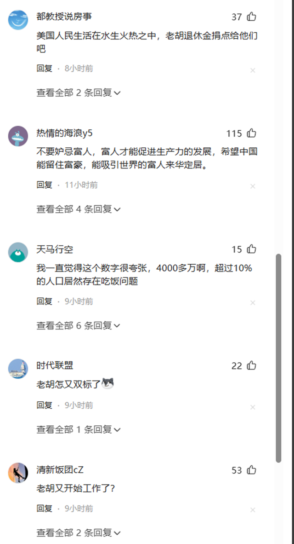The height and width of the screenshot is (544, 294).
Task: Like 热情的海浪y5's comment with 115 likes
Action: point(251,133)
